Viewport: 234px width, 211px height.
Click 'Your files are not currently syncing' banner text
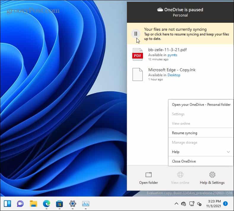[175, 29]
